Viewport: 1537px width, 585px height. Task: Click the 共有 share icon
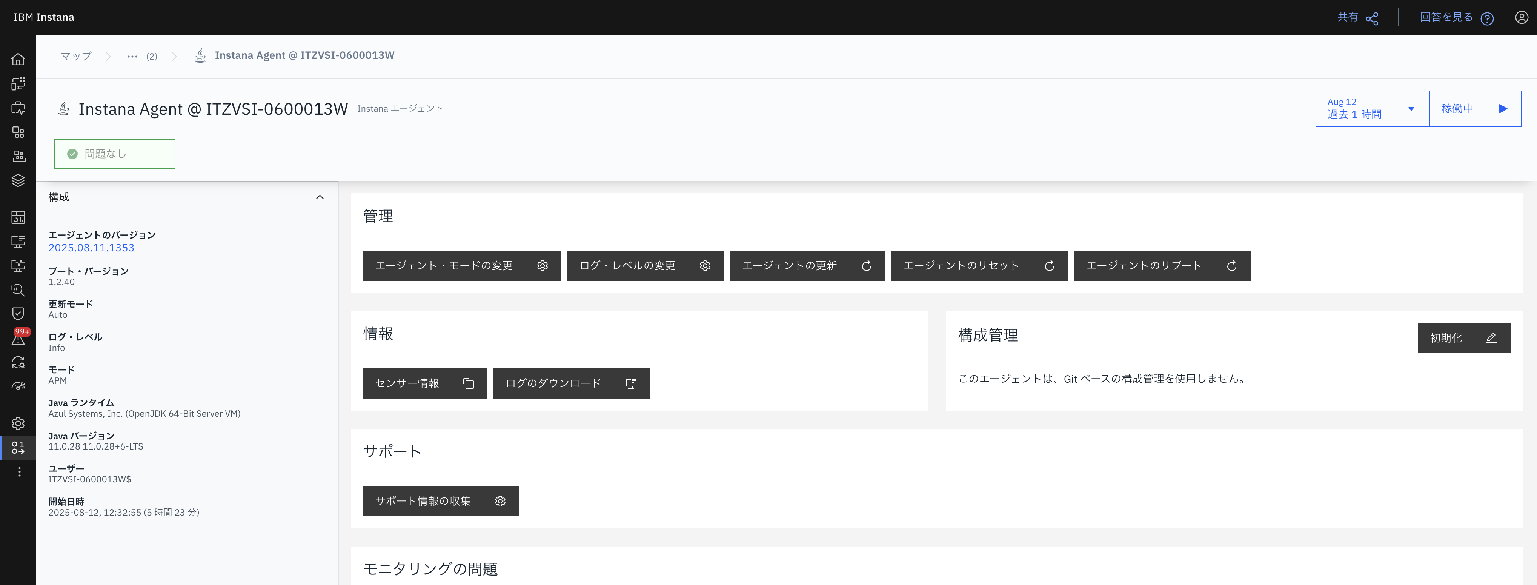(1372, 18)
